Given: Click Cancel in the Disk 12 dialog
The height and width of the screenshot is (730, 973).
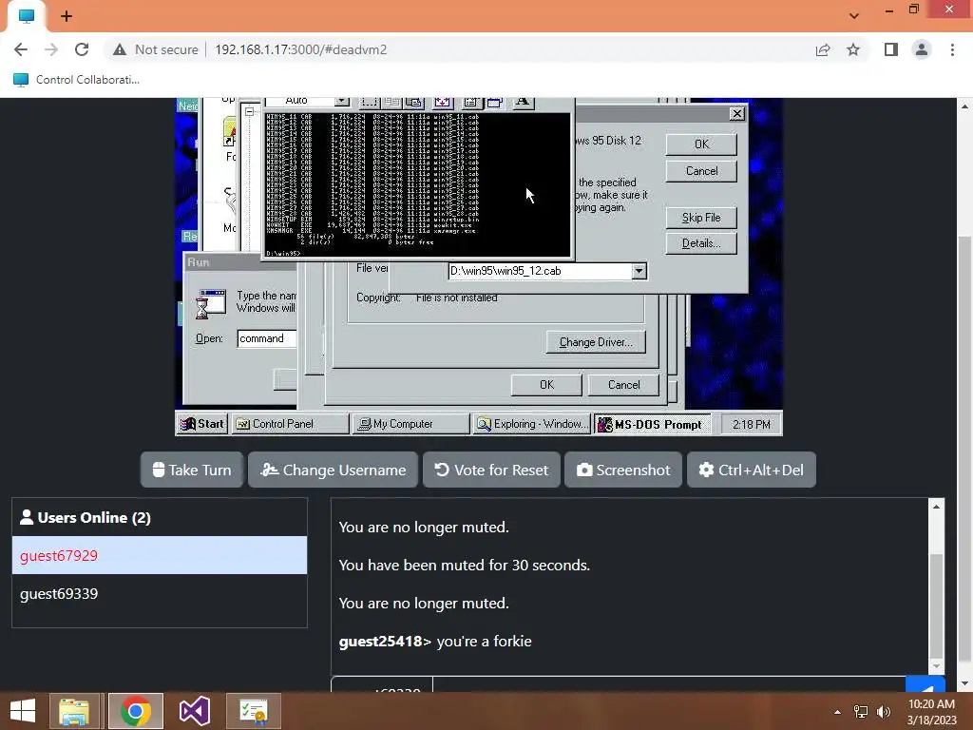Looking at the screenshot, I should pyautogui.click(x=701, y=171).
